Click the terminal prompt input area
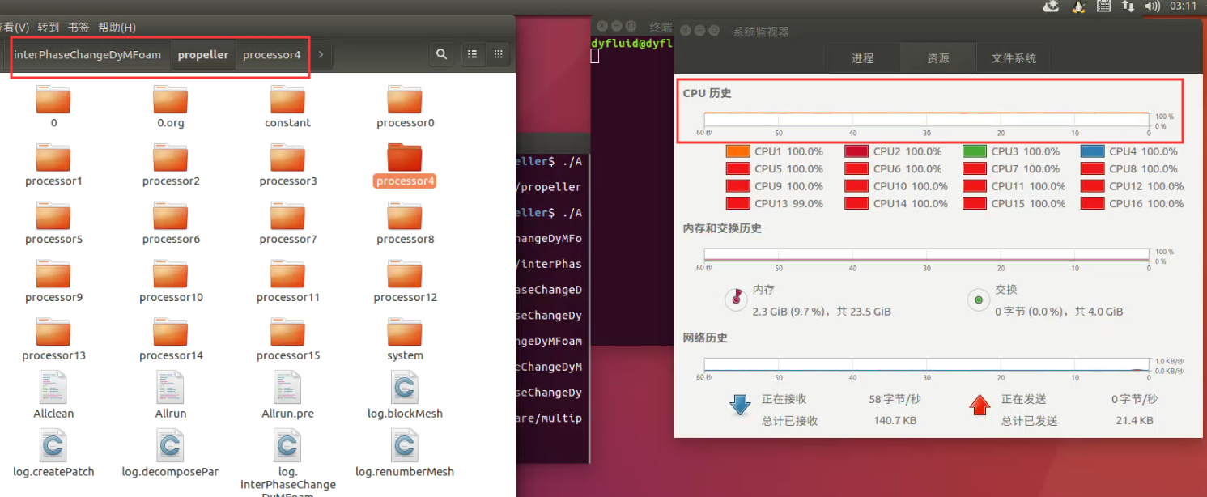 click(x=595, y=56)
